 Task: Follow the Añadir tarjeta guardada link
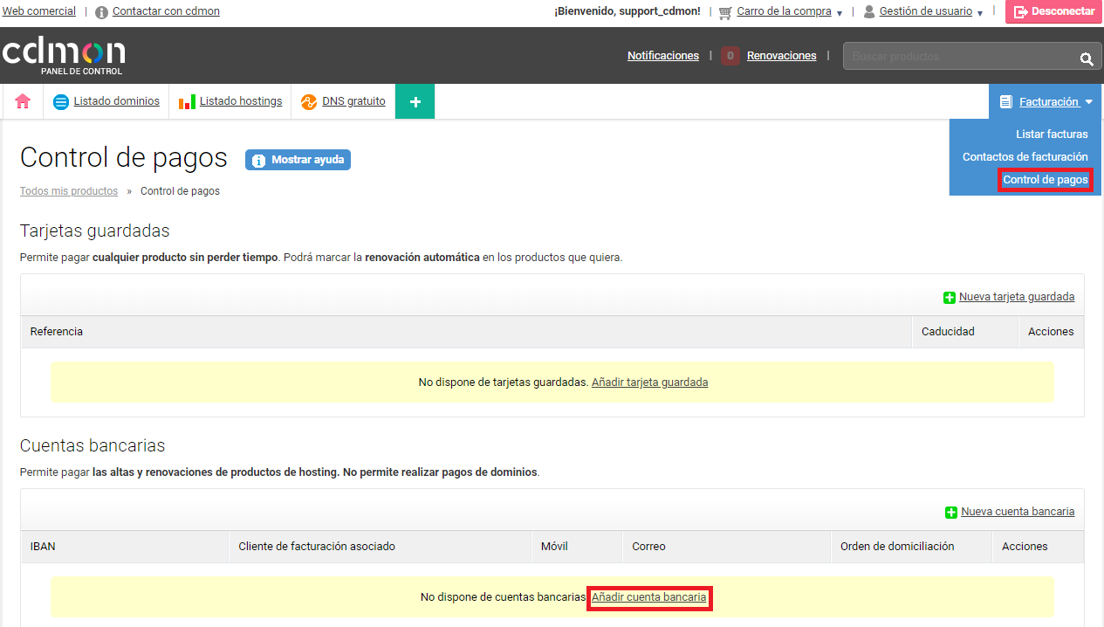click(x=649, y=382)
